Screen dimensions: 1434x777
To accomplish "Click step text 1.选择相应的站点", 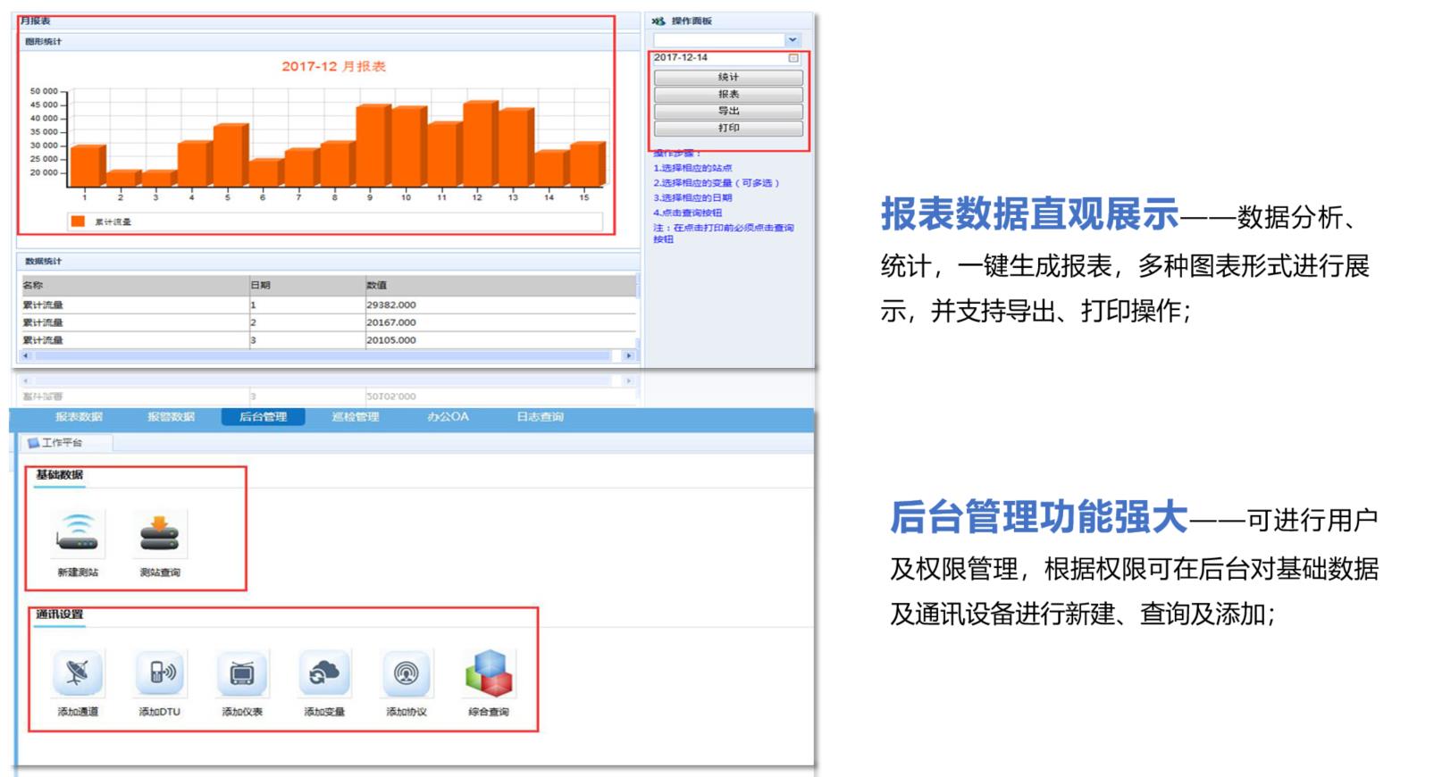I will (x=692, y=168).
